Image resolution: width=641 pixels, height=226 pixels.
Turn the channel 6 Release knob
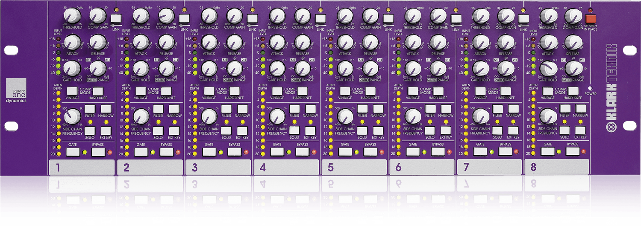(438, 42)
